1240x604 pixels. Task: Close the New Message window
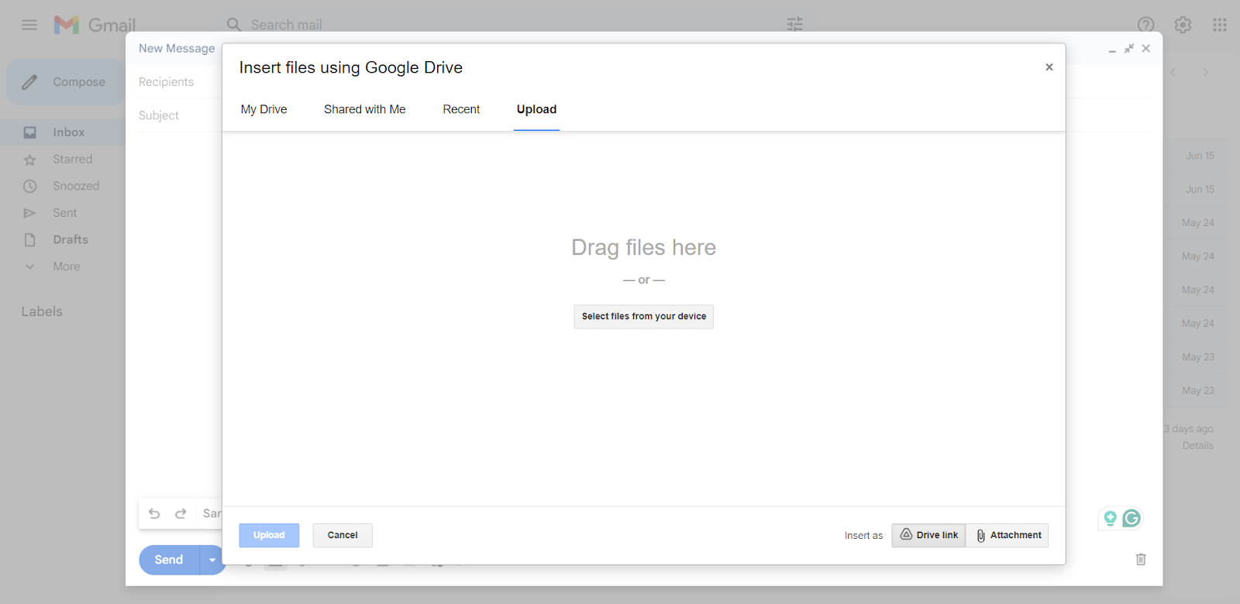[1146, 49]
